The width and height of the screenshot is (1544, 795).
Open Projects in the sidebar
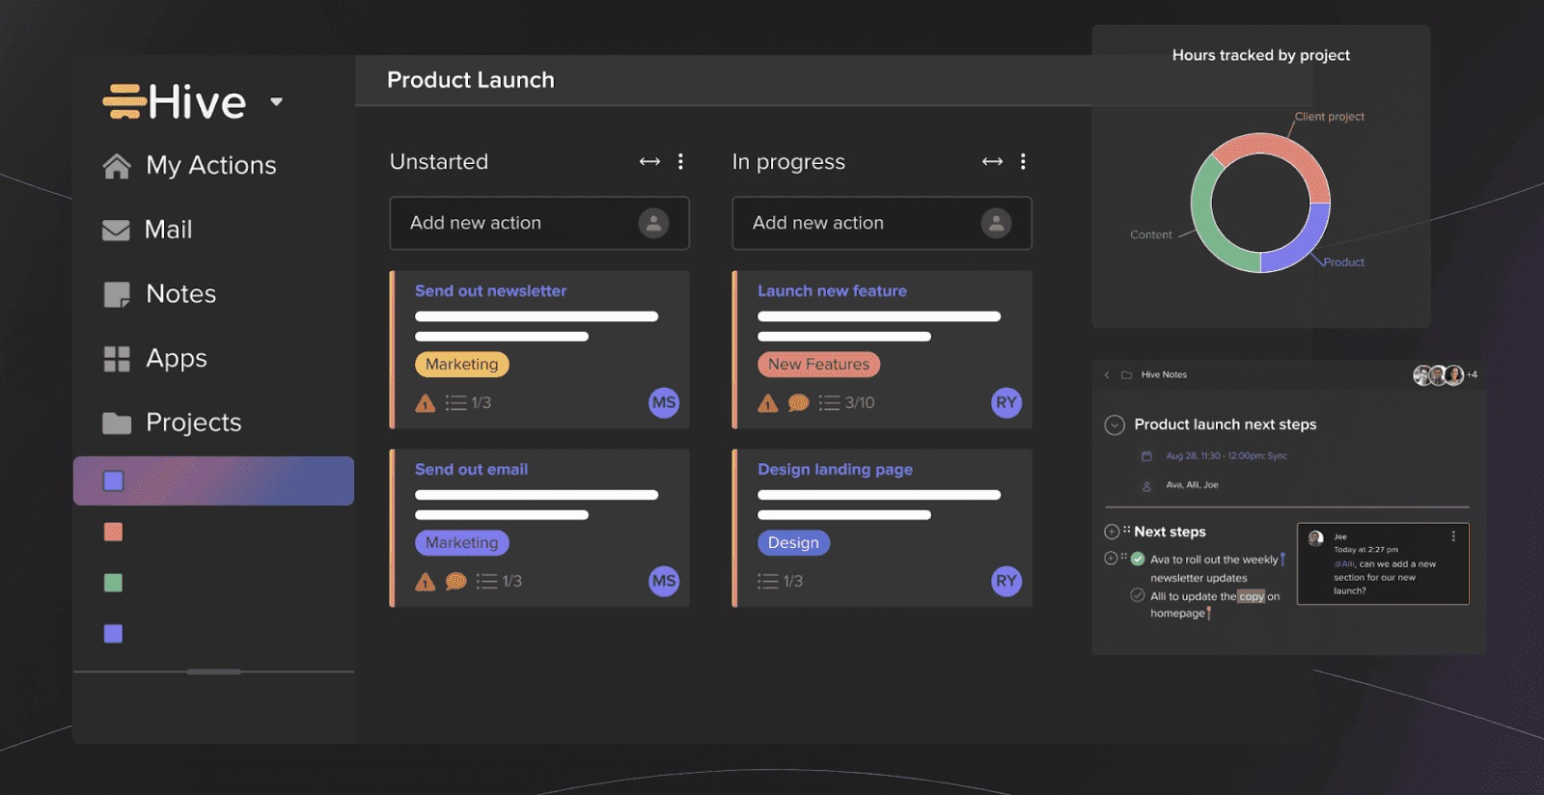[x=193, y=423]
